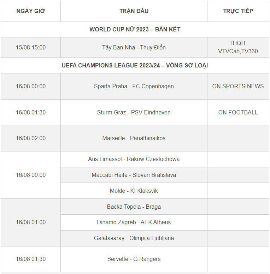
Task: Click the ON FOOTBALL channel cell
Action: pos(238,112)
